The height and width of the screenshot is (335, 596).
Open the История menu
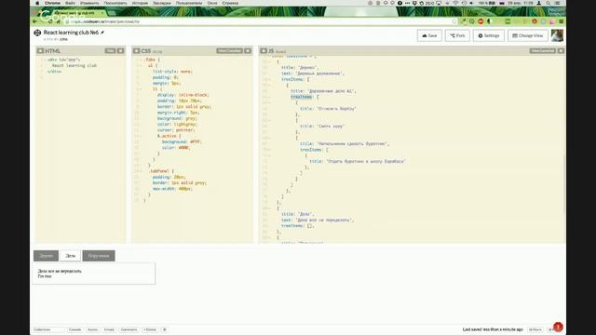[x=140, y=3]
